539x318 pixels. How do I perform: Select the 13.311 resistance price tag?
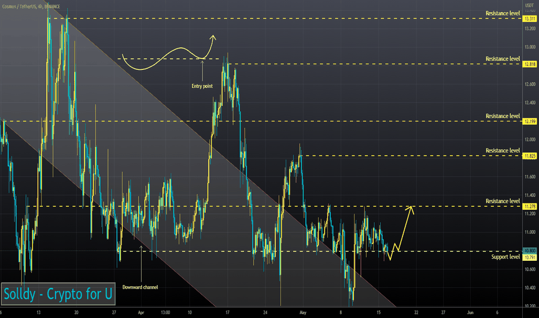529,19
